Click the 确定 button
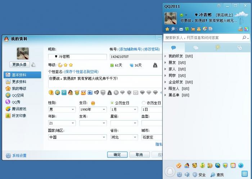Screen dimensions: 252x179 tap(117, 155)
